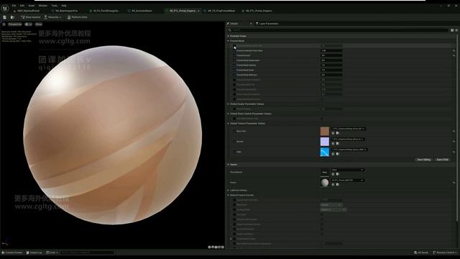Viewport: 460px width, 259px height.
Task: Reset Base Color texture to default arrow
Action: click(454, 131)
